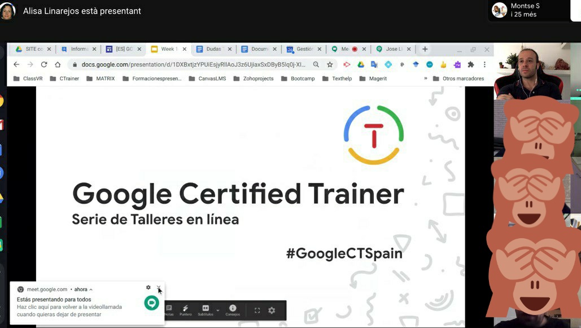Open the Subtítulos options dropdown arrow
This screenshot has width=581, height=328.
(218, 310)
